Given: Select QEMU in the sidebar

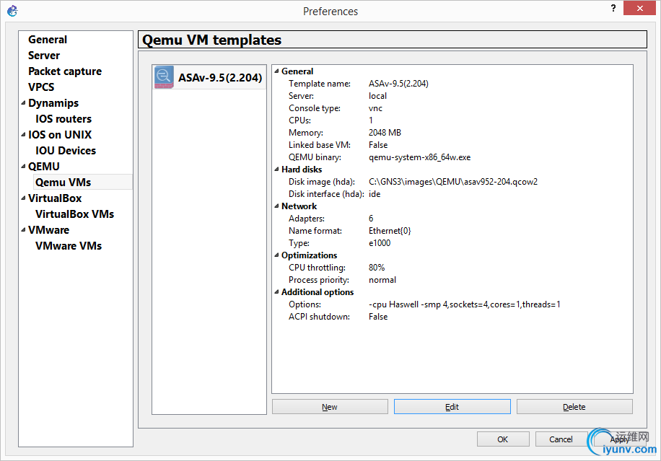Looking at the screenshot, I should coord(44,167).
